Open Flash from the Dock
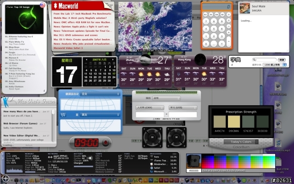294x184 pixels. [161, 180]
